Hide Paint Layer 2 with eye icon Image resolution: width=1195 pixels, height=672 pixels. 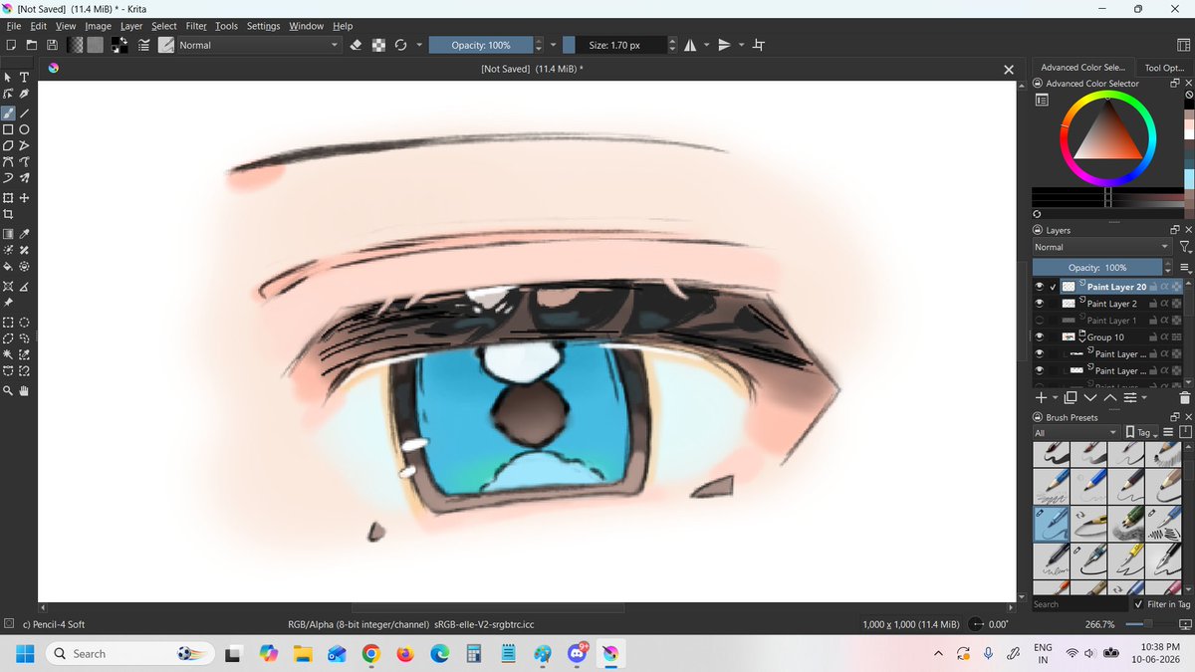[1040, 304]
